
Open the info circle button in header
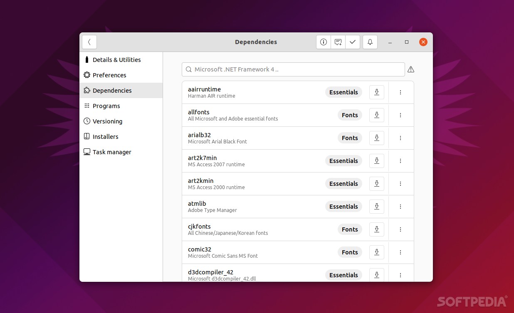coord(324,42)
